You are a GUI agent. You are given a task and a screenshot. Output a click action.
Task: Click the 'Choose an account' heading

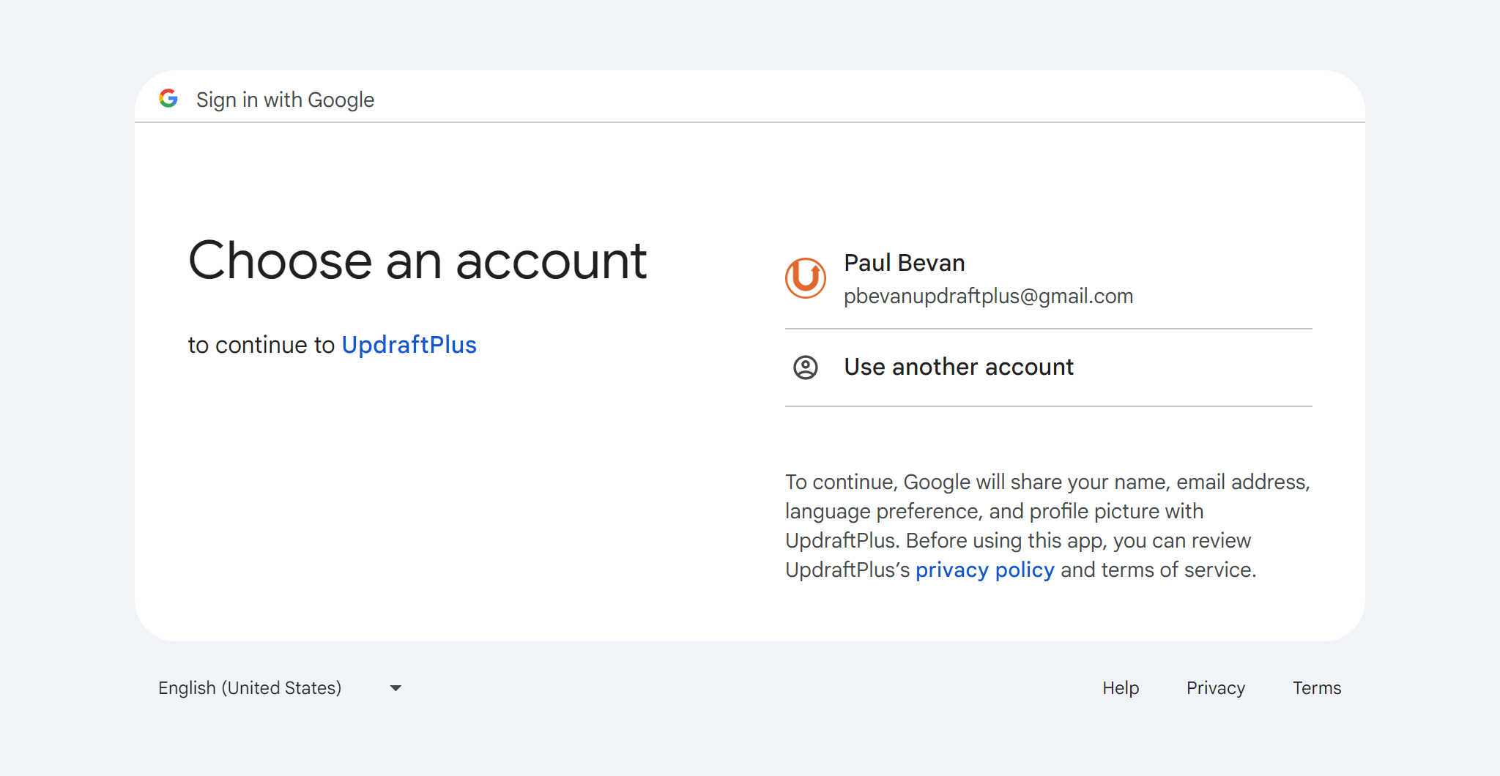pos(417,261)
